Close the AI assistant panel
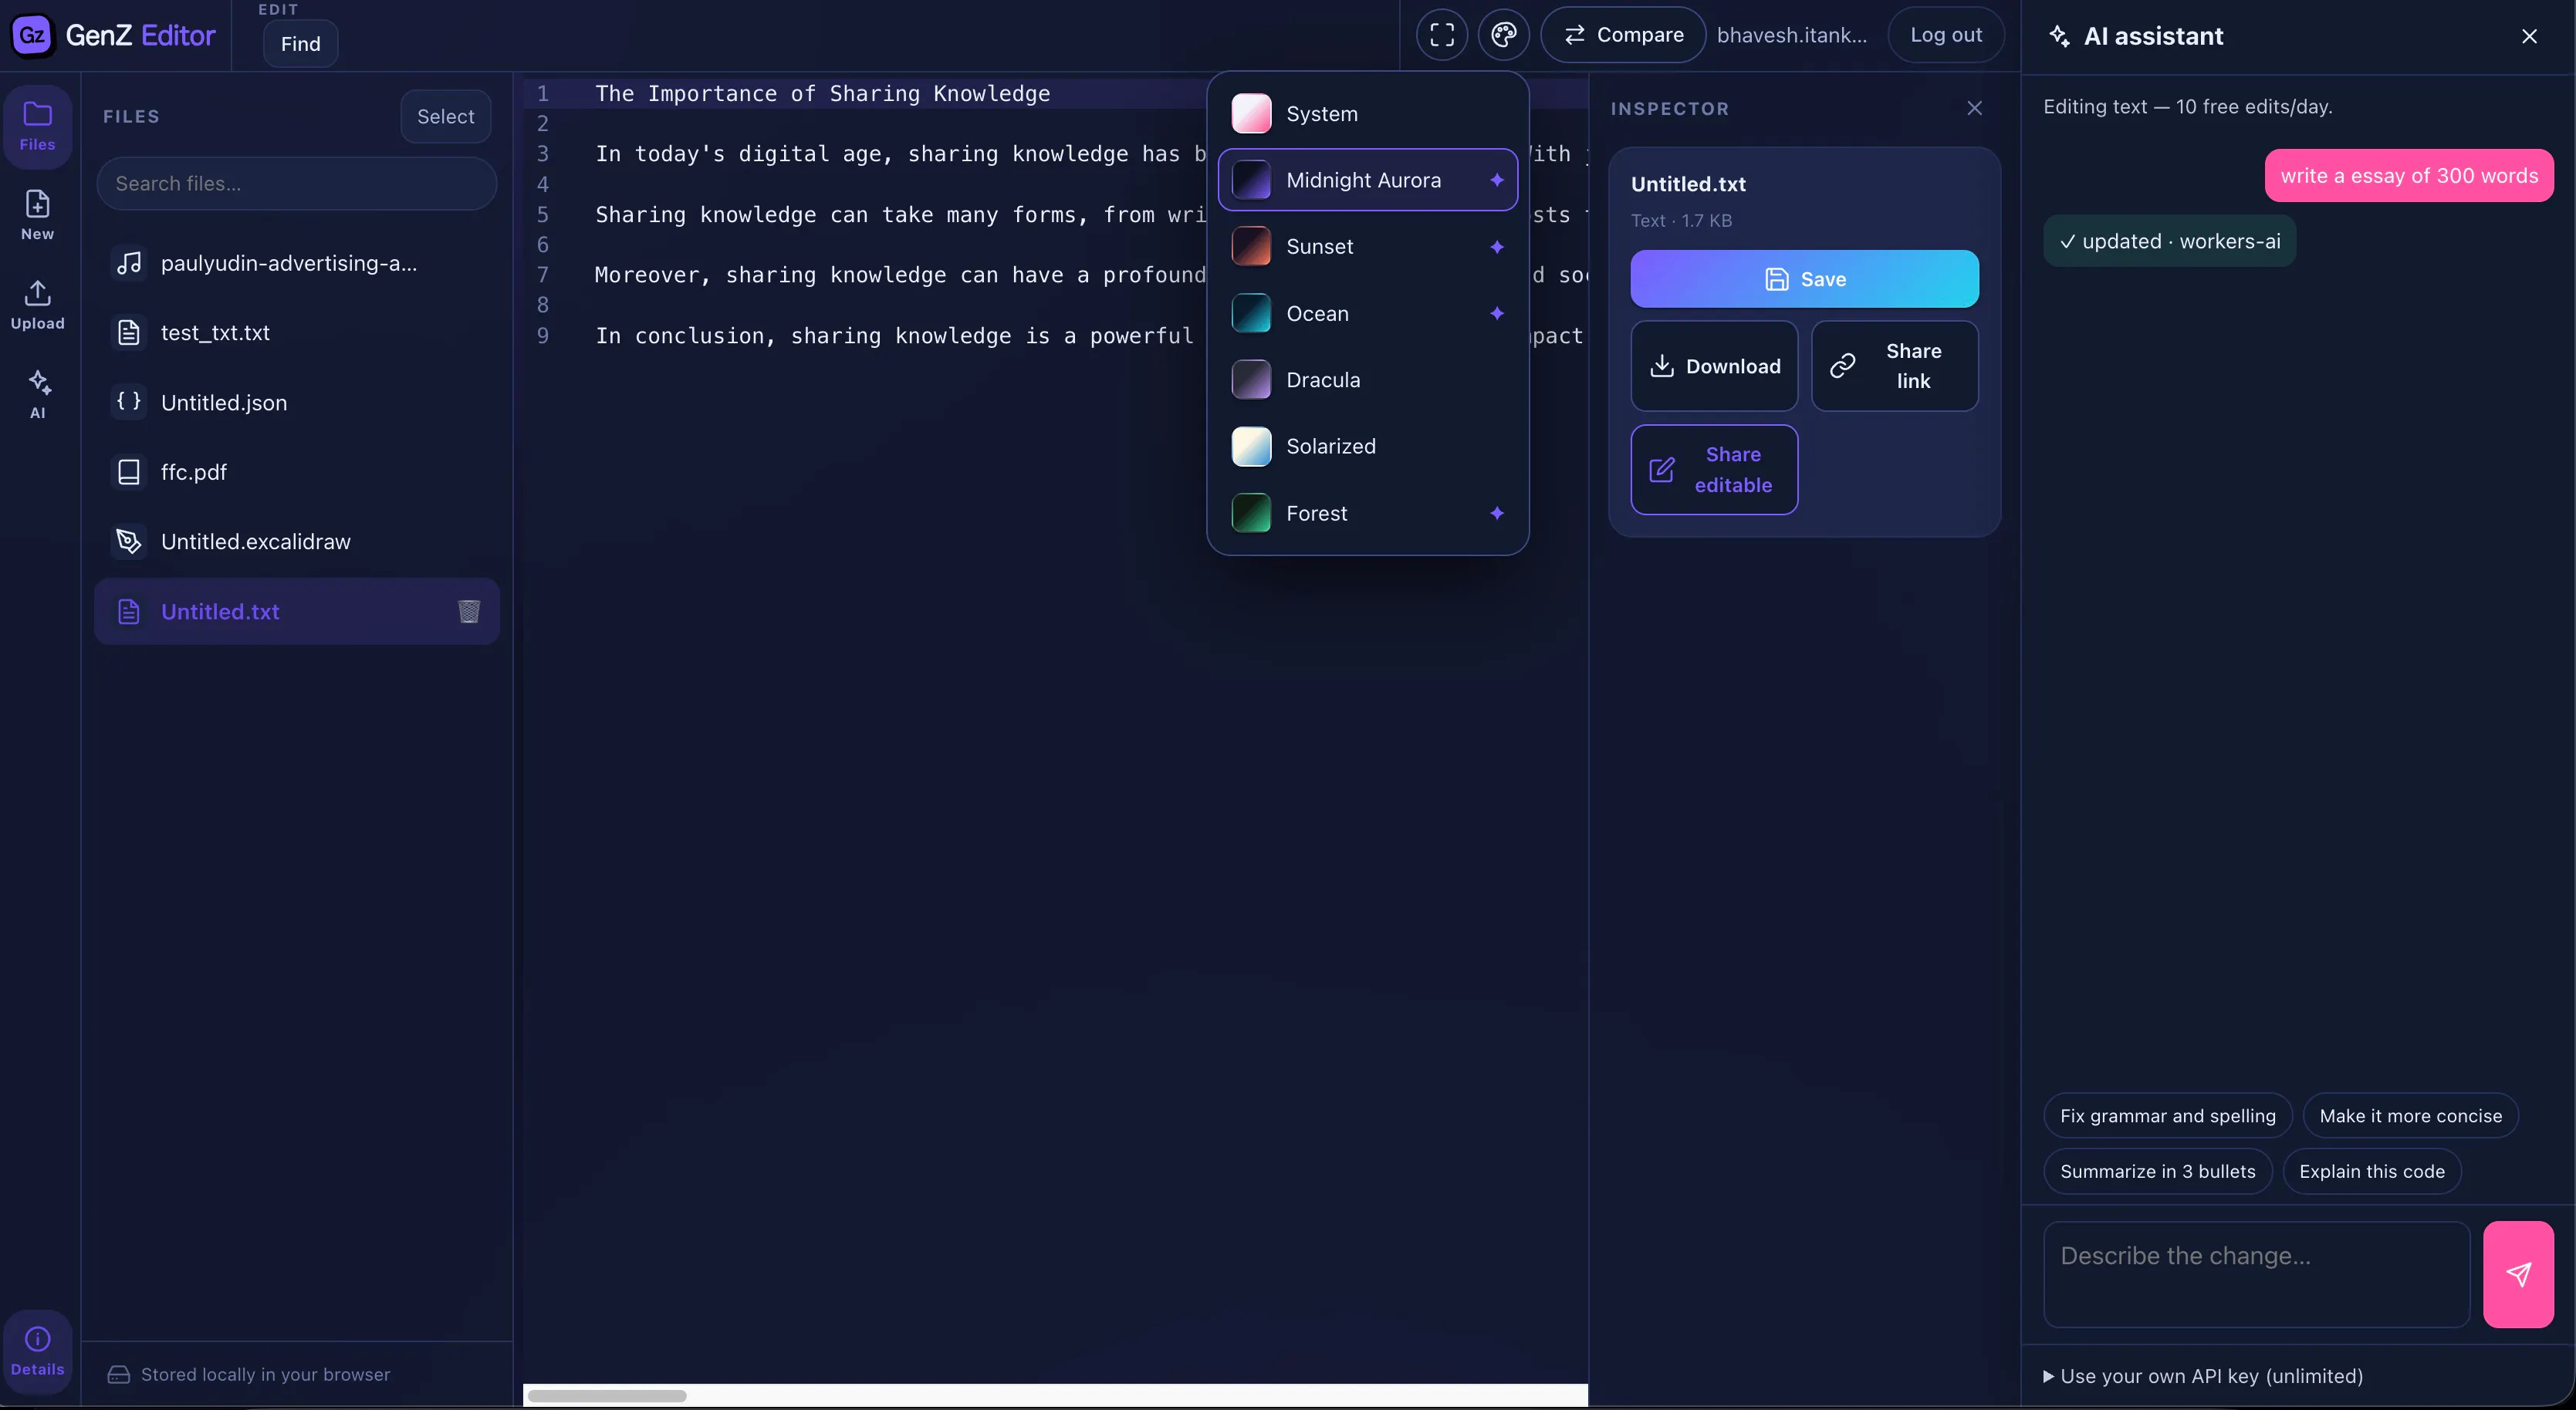The image size is (2576, 1410). pyautogui.click(x=2529, y=36)
